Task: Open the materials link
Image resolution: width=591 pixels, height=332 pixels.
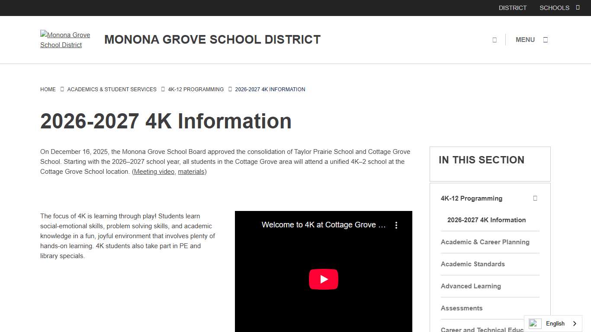Action: tap(191, 172)
